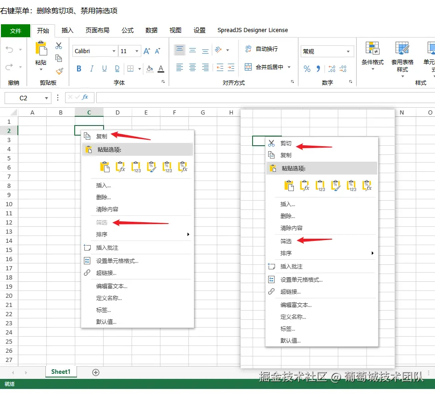The height and width of the screenshot is (394, 435).
Task: Click the Redo icon
Action: [10, 67]
